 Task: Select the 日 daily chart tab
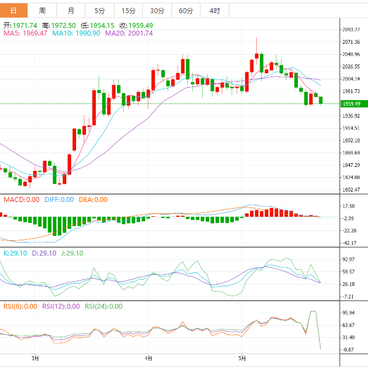(14, 10)
